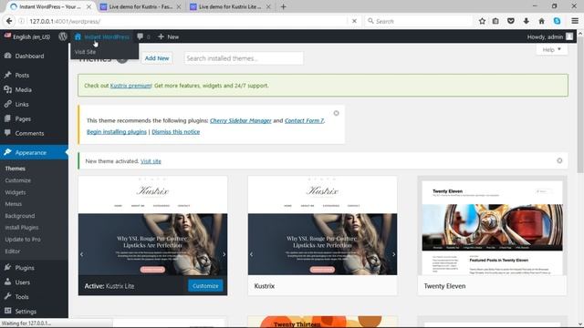Focus the Search installed themes field
Image resolution: width=584 pixels, height=328 pixels.
click(x=244, y=58)
